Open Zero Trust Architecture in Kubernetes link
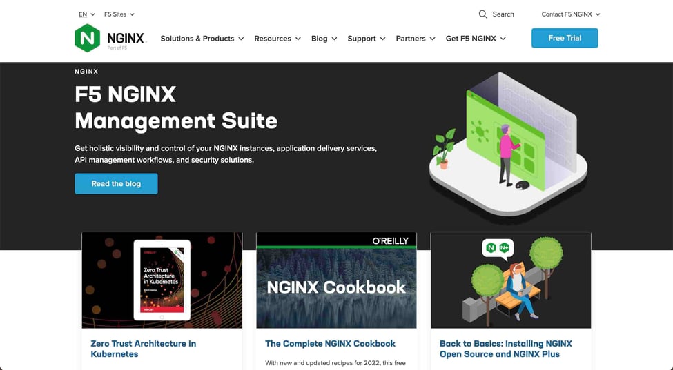This screenshot has height=370, width=673. [x=144, y=349]
